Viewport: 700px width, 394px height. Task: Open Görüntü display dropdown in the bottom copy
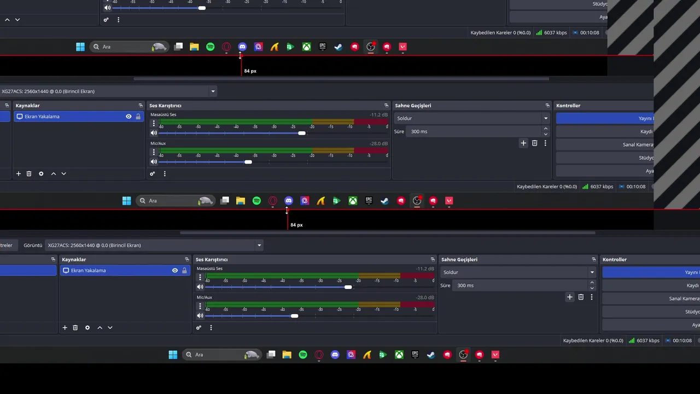pyautogui.click(x=154, y=245)
